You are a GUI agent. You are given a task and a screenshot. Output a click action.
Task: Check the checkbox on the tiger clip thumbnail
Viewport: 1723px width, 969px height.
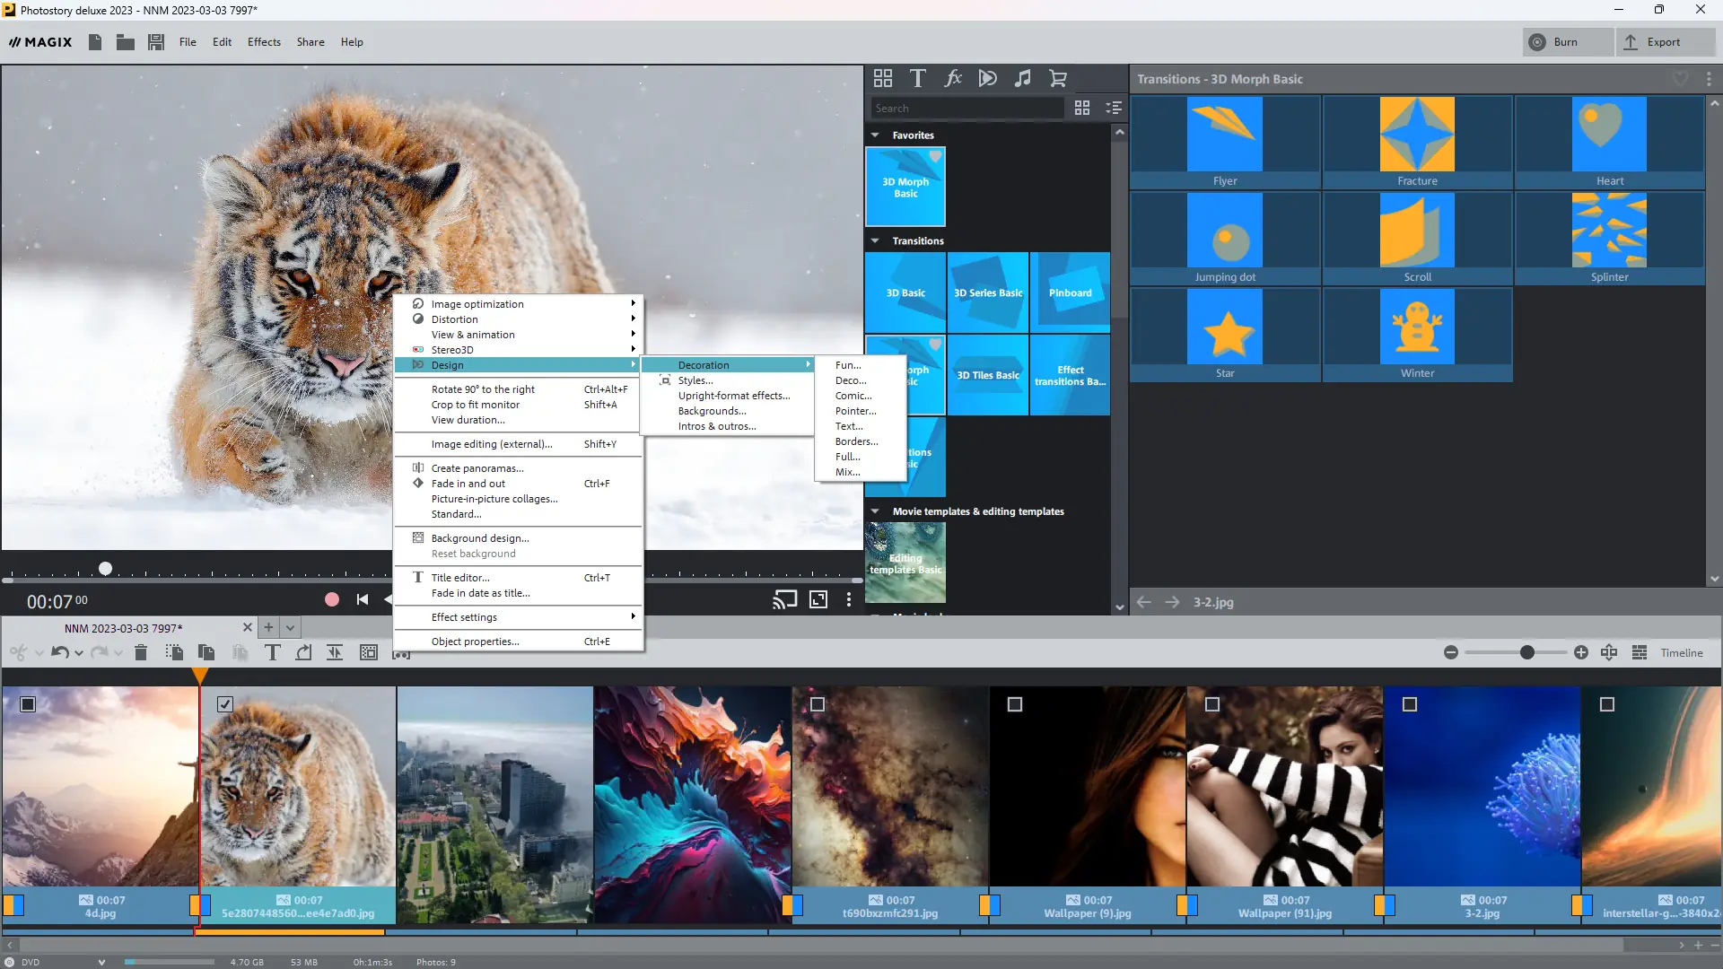[x=224, y=704]
